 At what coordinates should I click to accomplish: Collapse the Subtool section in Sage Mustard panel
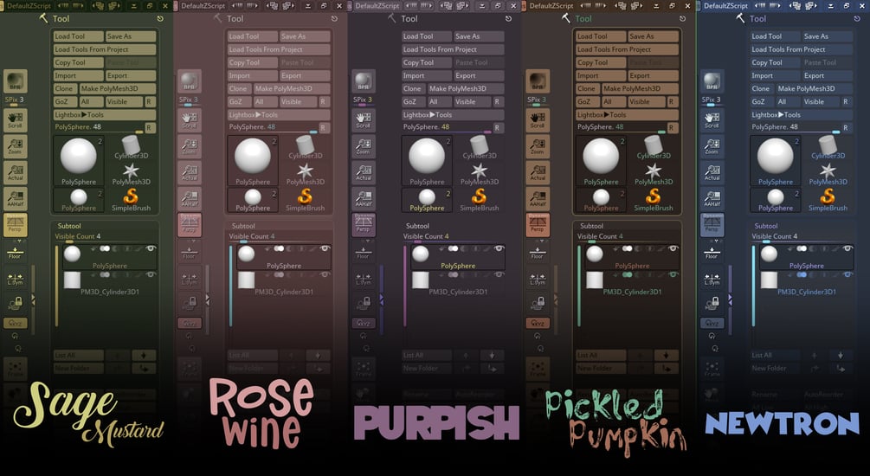[x=69, y=226]
